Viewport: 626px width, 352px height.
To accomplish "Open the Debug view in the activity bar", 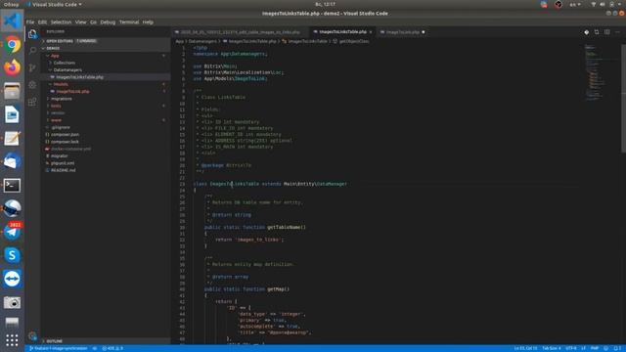I will tap(32, 85).
